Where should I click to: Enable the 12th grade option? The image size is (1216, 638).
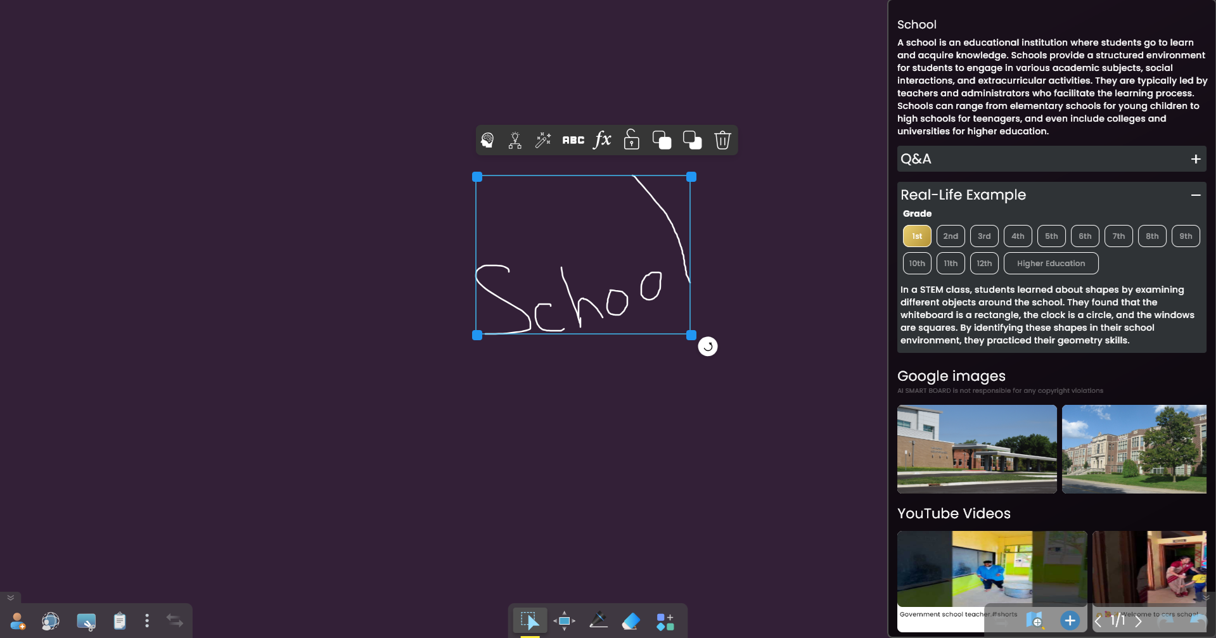click(x=984, y=263)
